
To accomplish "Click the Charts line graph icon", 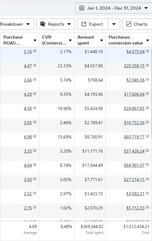I will tap(129, 24).
